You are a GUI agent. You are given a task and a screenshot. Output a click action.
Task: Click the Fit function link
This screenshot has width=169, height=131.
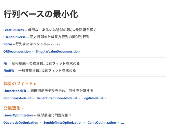pos(5,64)
